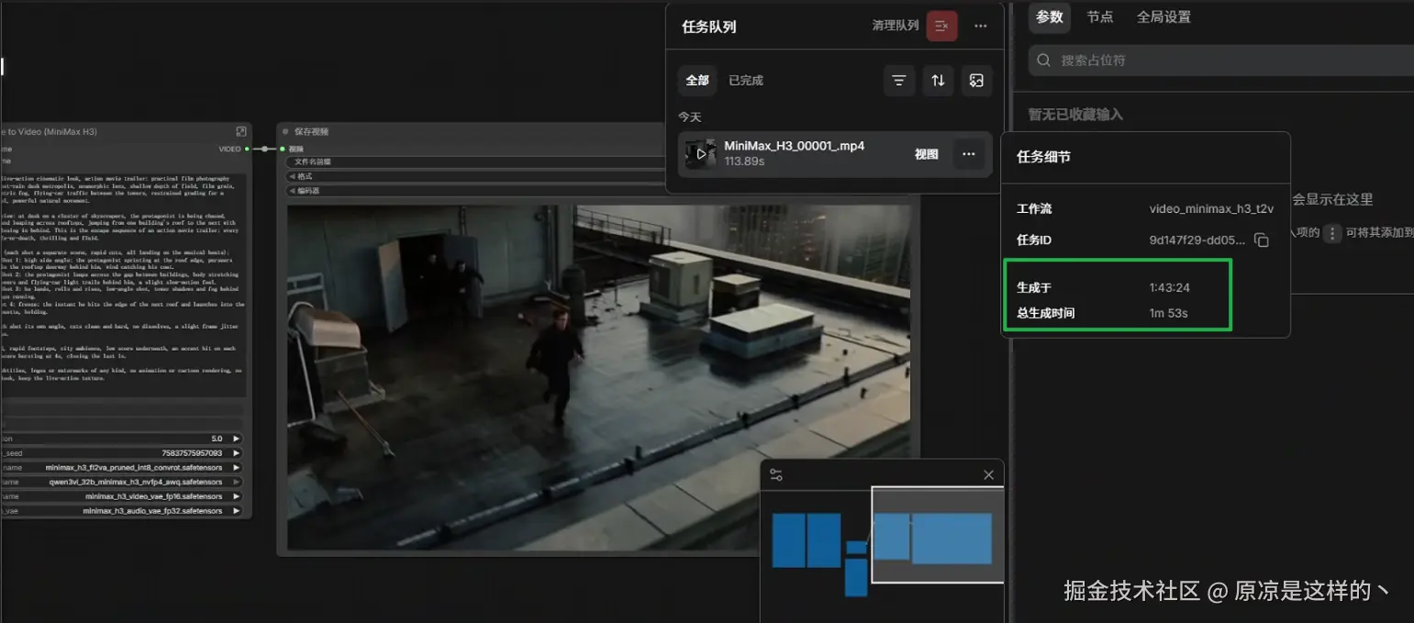The image size is (1414, 623).
Task: Click the sort arrows icon in task queue
Action: [938, 80]
